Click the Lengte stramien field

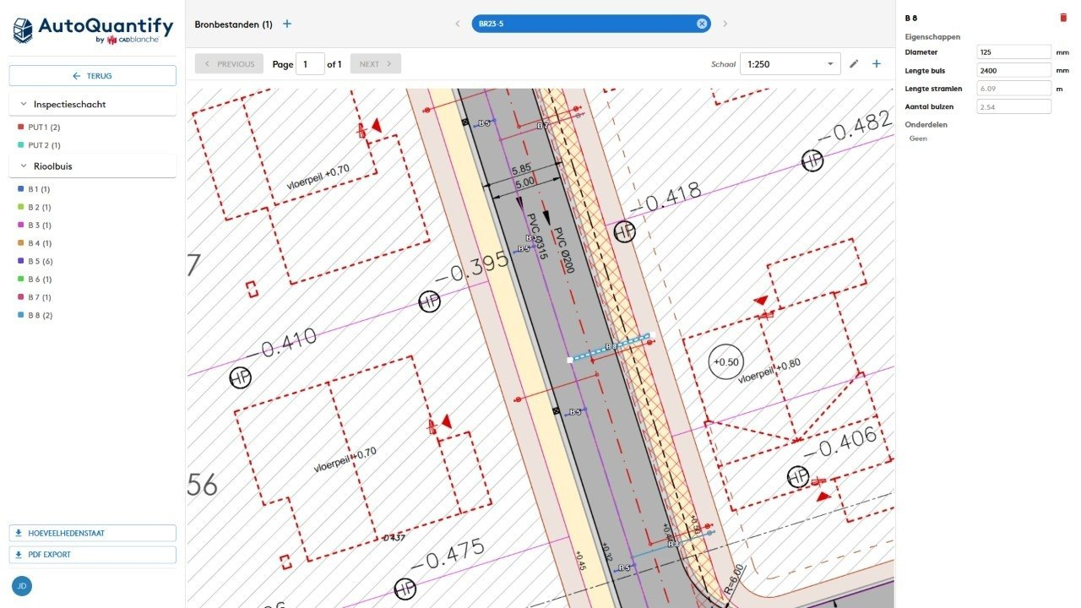[1013, 88]
